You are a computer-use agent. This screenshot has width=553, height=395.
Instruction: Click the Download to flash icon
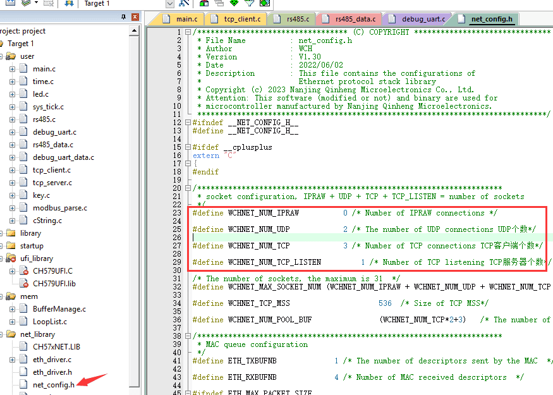point(69,3)
